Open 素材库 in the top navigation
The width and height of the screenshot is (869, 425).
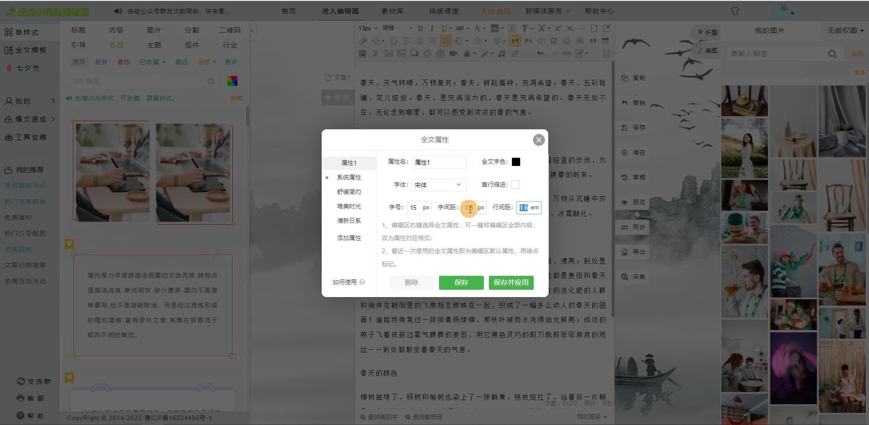pyautogui.click(x=392, y=11)
